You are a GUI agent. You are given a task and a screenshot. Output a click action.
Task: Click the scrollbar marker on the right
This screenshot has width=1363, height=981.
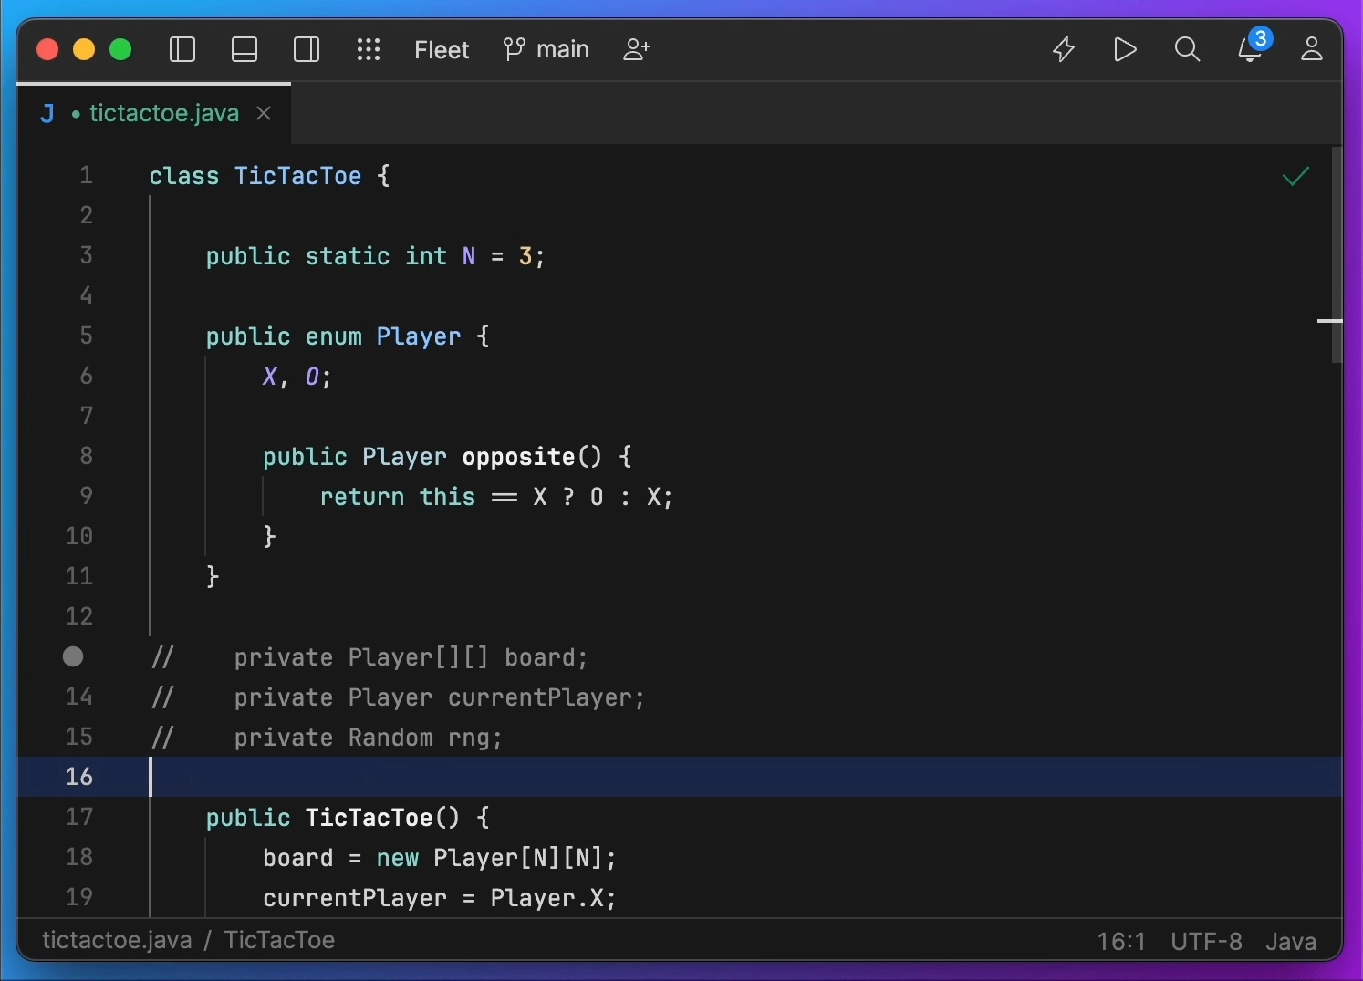click(1330, 321)
